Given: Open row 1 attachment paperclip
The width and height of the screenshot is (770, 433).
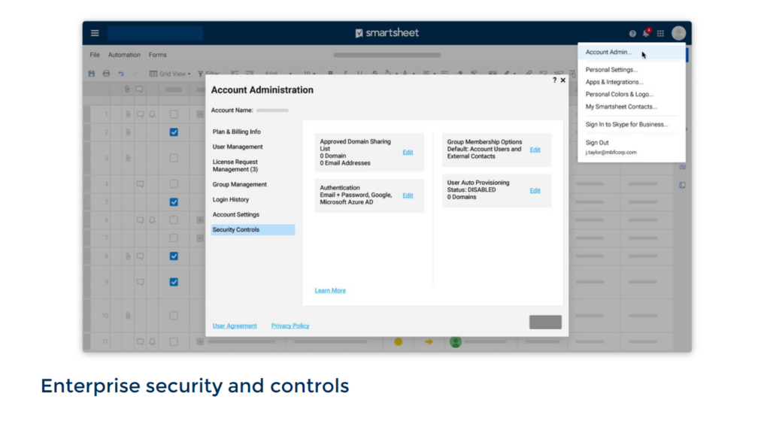Looking at the screenshot, I should tap(128, 114).
